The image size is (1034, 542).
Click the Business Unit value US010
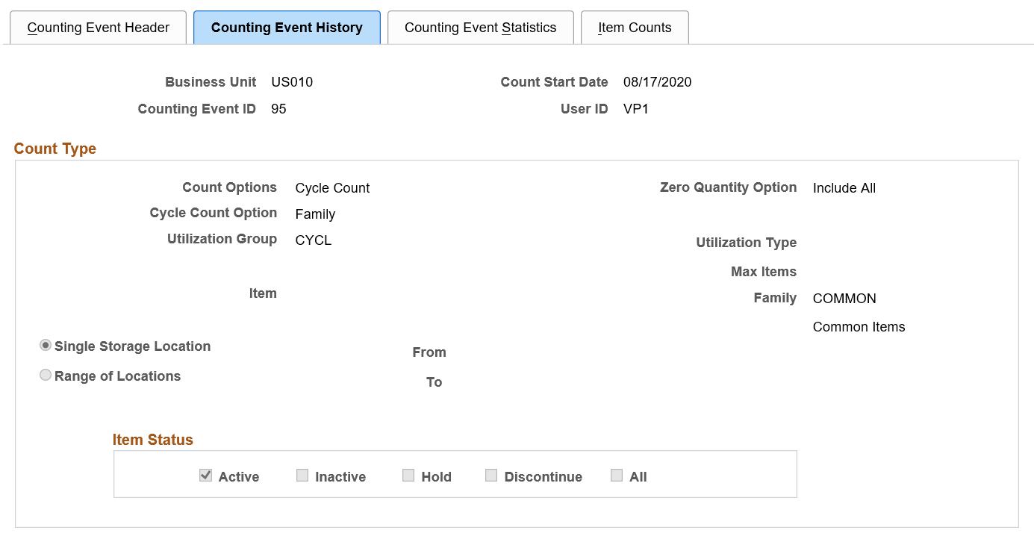[291, 82]
